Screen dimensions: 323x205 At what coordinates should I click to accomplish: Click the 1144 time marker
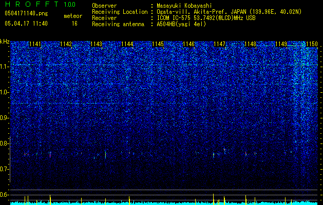point(127,44)
